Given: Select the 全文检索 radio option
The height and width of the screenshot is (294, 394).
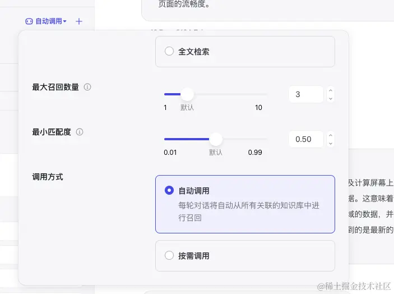Looking at the screenshot, I should 169,52.
